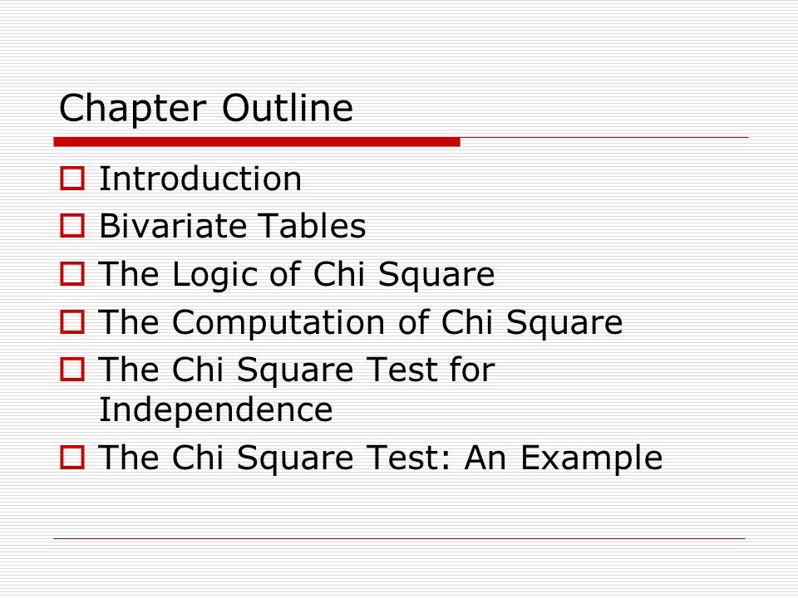The width and height of the screenshot is (798, 598).
Task: Click the word Computation in the fourth bullet
Action: [279, 323]
